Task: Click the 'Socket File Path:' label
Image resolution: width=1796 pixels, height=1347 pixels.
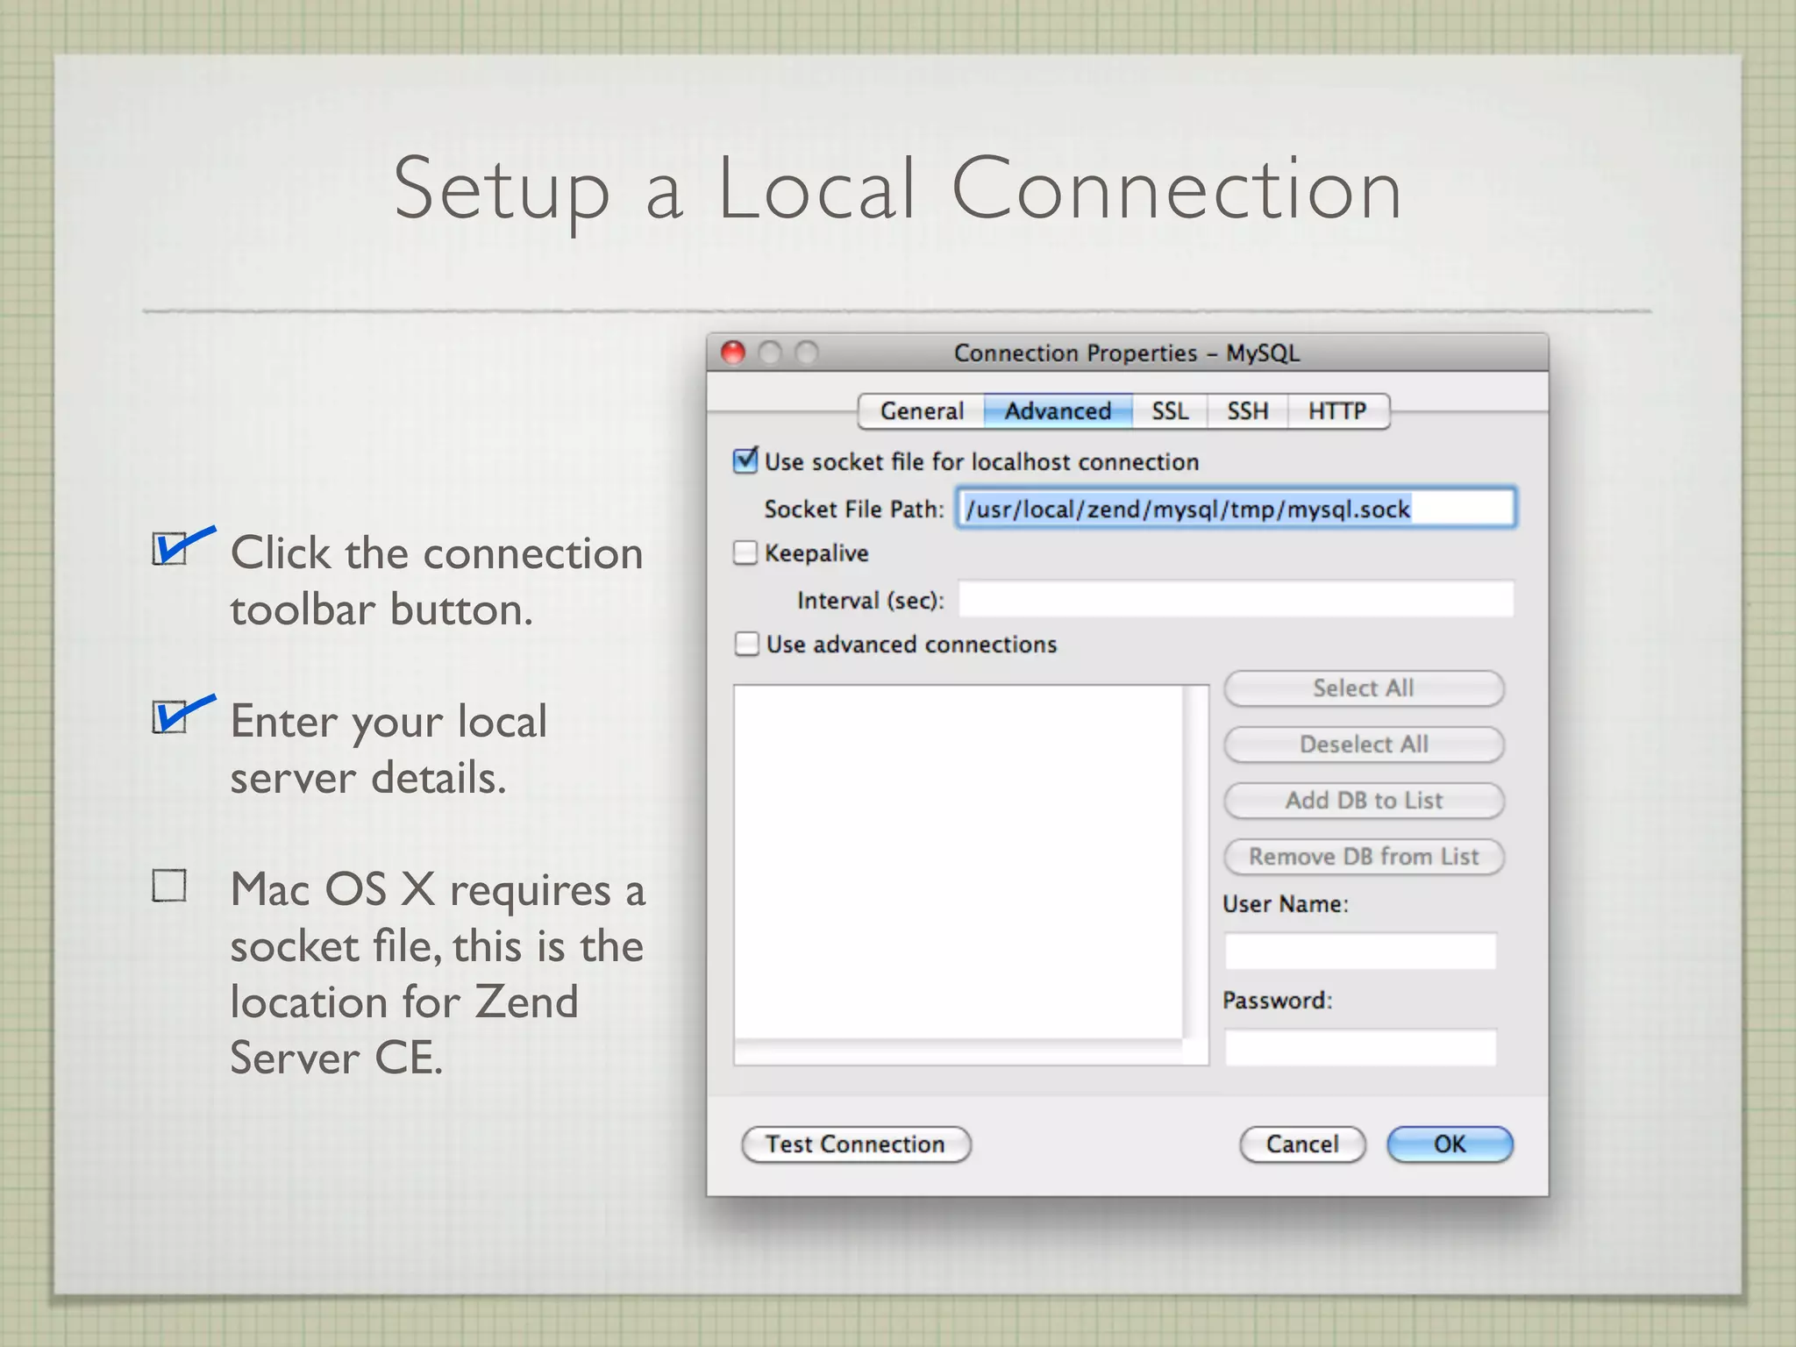Action: coord(854,509)
